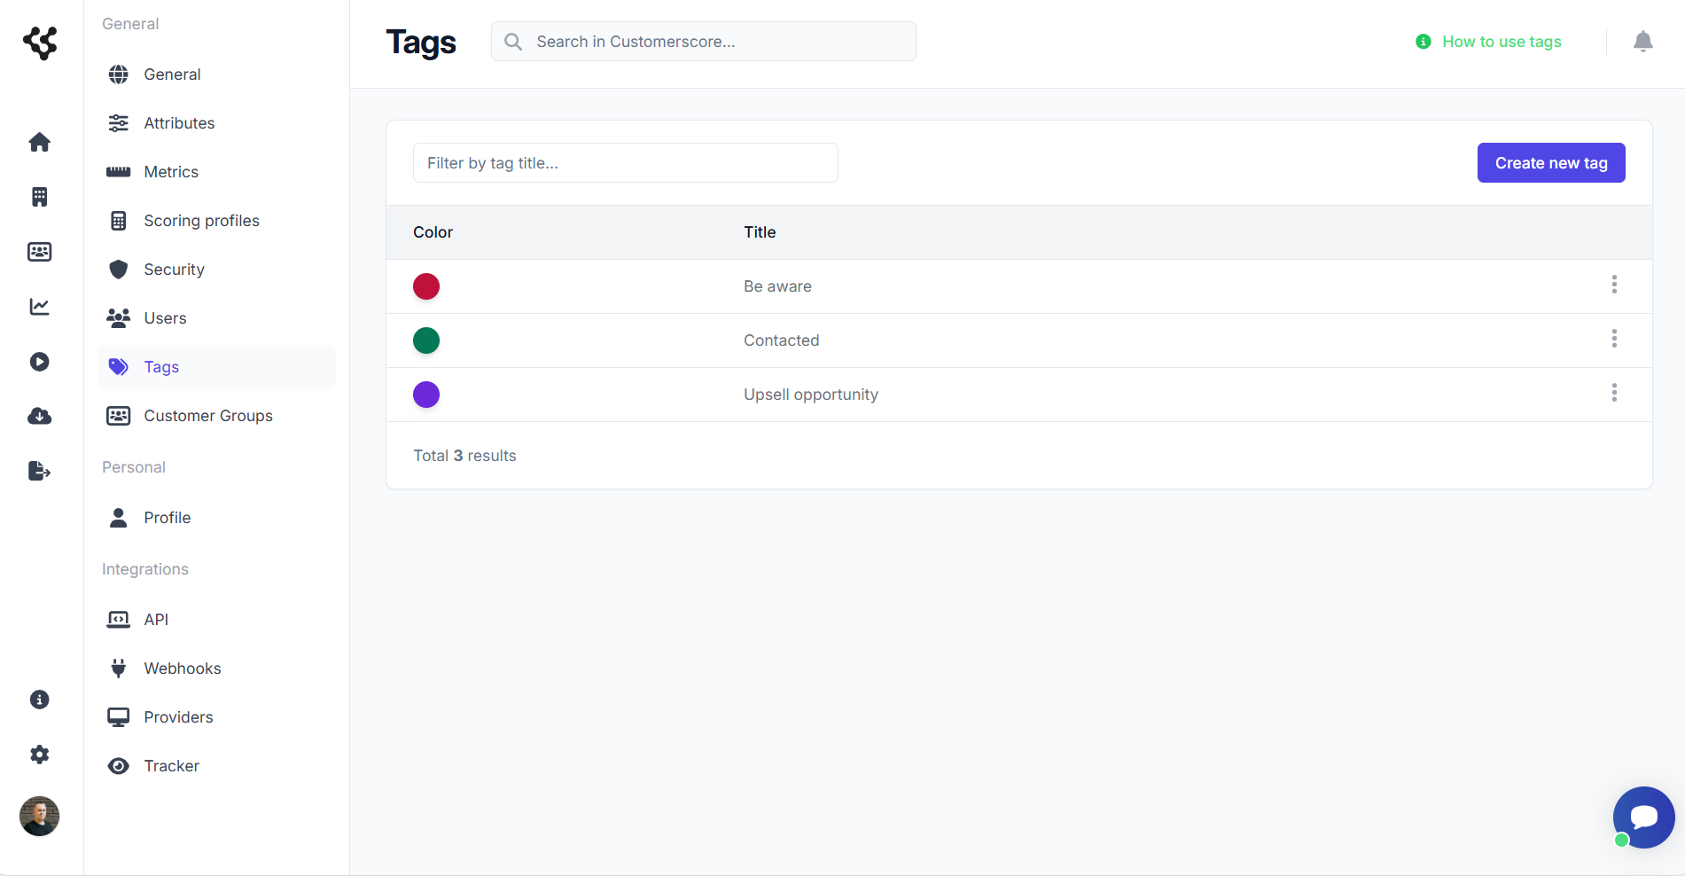Open the options menu for Be aware tag
Image resolution: width=1685 pixels, height=876 pixels.
1614,285
